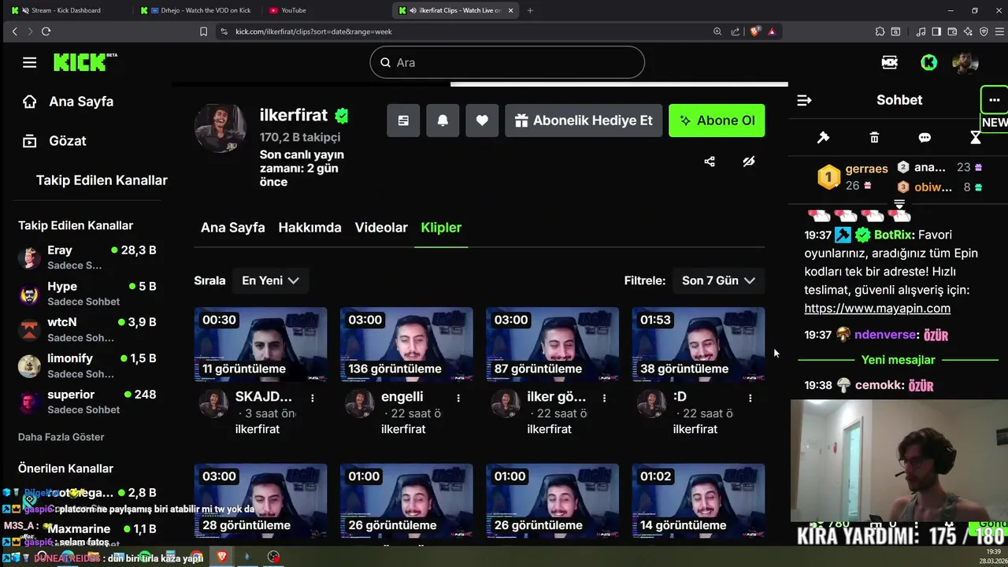Expand Daha Fazla Göster channels list
This screenshot has width=1008, height=567.
tap(61, 436)
